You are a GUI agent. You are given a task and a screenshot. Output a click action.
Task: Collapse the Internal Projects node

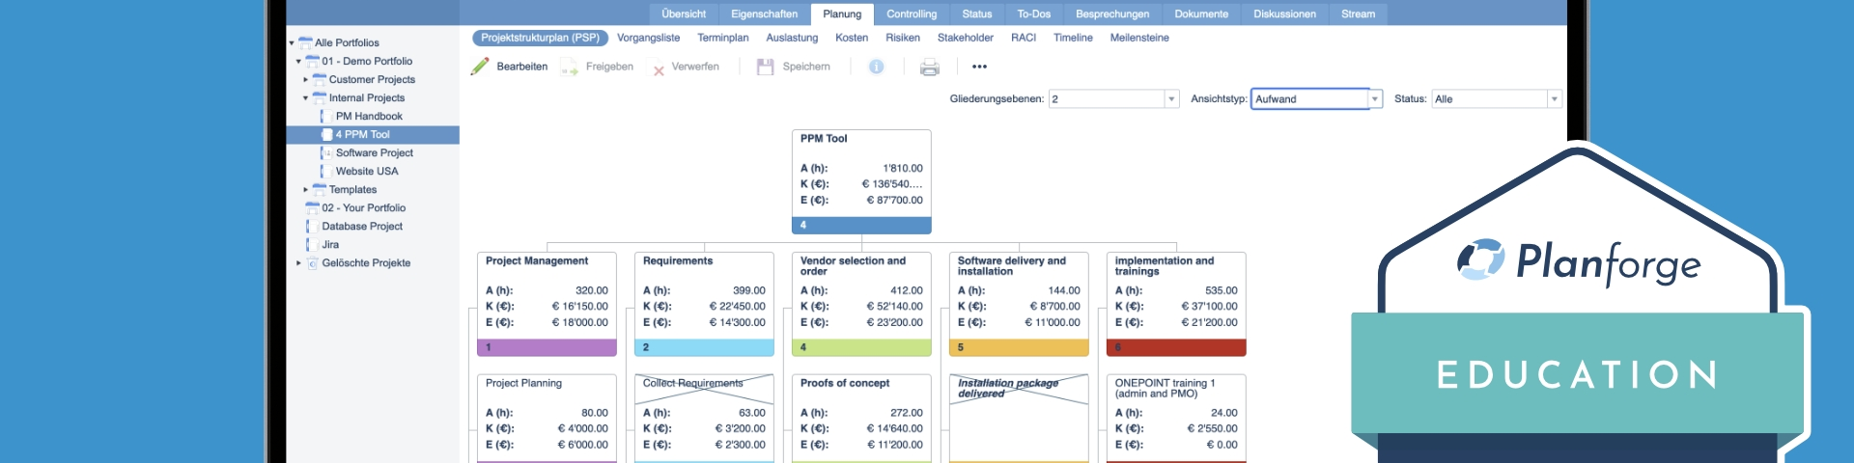coord(306,97)
